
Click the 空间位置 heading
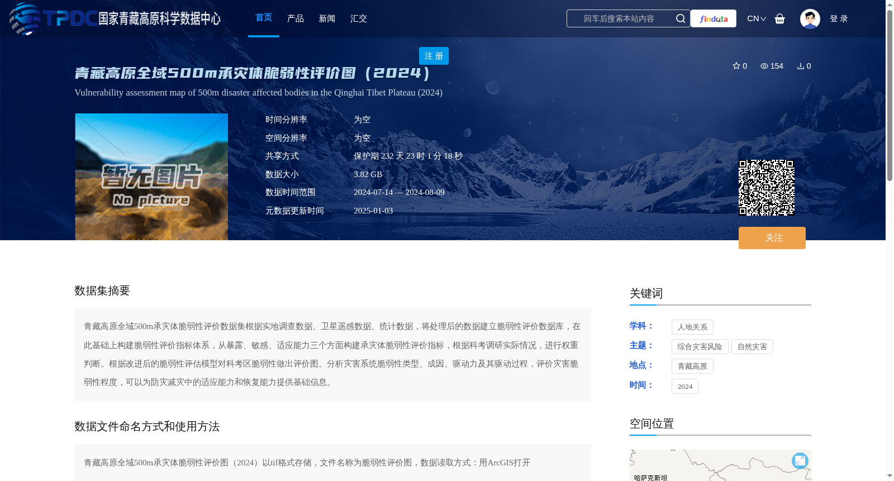652,423
